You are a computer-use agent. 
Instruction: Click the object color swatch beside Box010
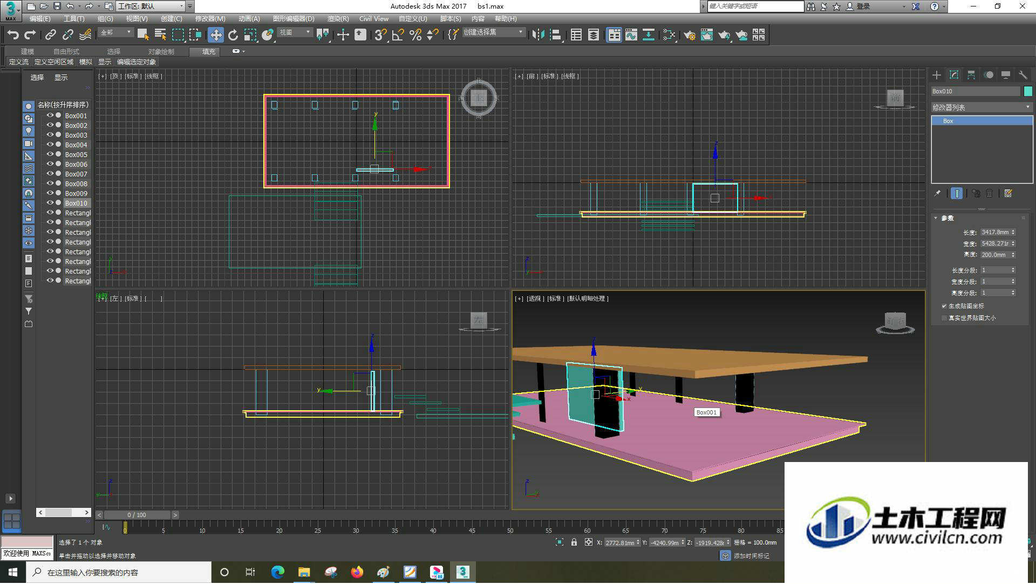coord(1028,91)
